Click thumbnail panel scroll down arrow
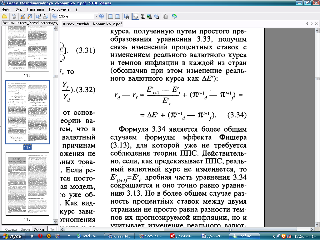The height and width of the screenshot is (240, 320). coord(55,222)
